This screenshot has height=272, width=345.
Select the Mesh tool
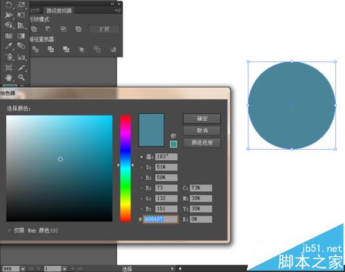pyautogui.click(x=9, y=36)
